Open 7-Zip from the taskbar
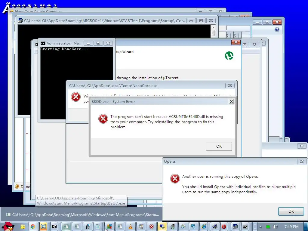308x231 pixels. point(54,227)
